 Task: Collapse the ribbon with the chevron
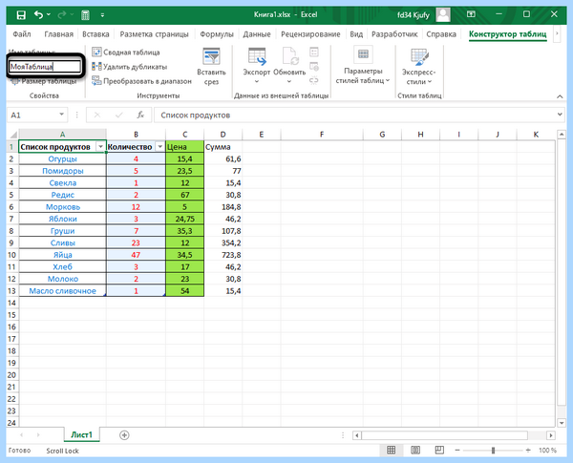tap(560, 96)
